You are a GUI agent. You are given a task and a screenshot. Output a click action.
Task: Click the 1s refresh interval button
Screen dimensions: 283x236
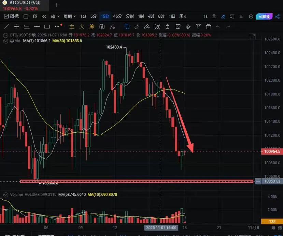(x=206, y=16)
